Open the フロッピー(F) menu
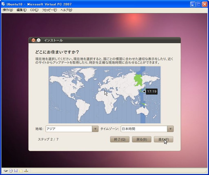Image resolution: width=209 pixels, height=175 pixels. (x=49, y=10)
